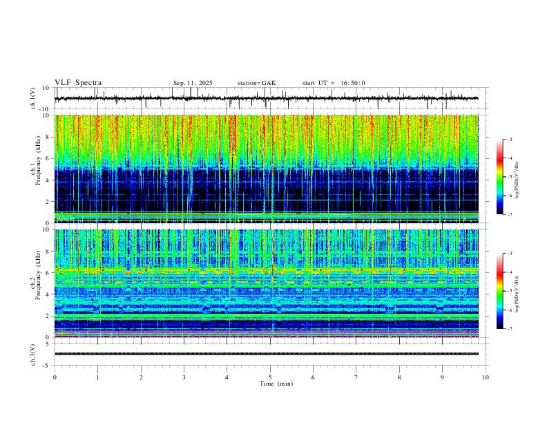Click the "-7" tick on ch.1 colorbar
547x423 pixels.
click(x=509, y=215)
